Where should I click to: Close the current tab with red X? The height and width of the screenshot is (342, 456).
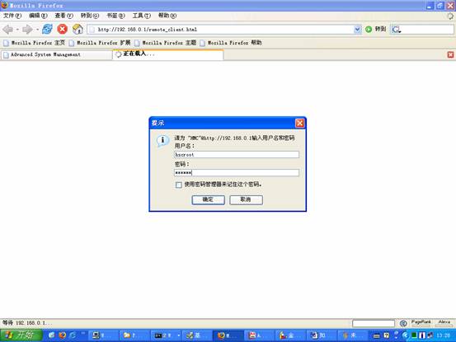[x=450, y=54]
